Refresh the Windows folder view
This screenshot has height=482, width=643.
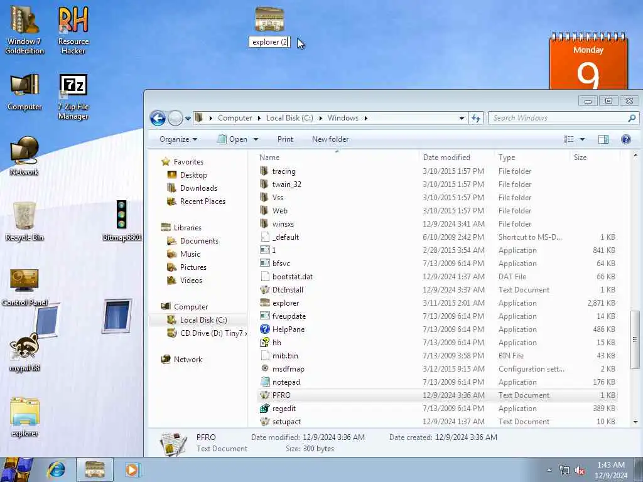(x=476, y=118)
